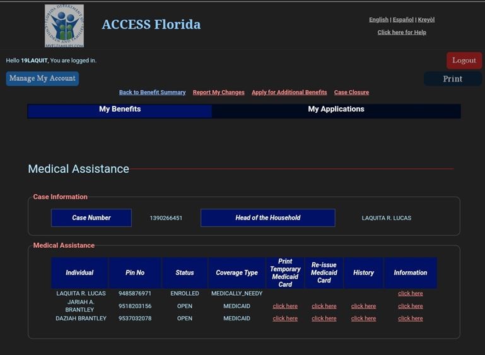Go Back to Benefit Summary
The image size is (485, 355).
tap(152, 92)
